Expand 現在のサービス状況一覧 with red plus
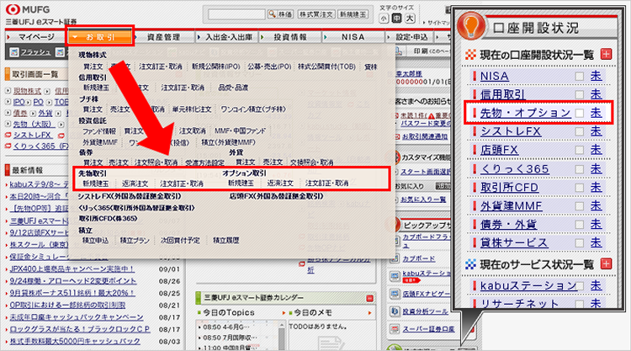631x351 pixels. 606,264
